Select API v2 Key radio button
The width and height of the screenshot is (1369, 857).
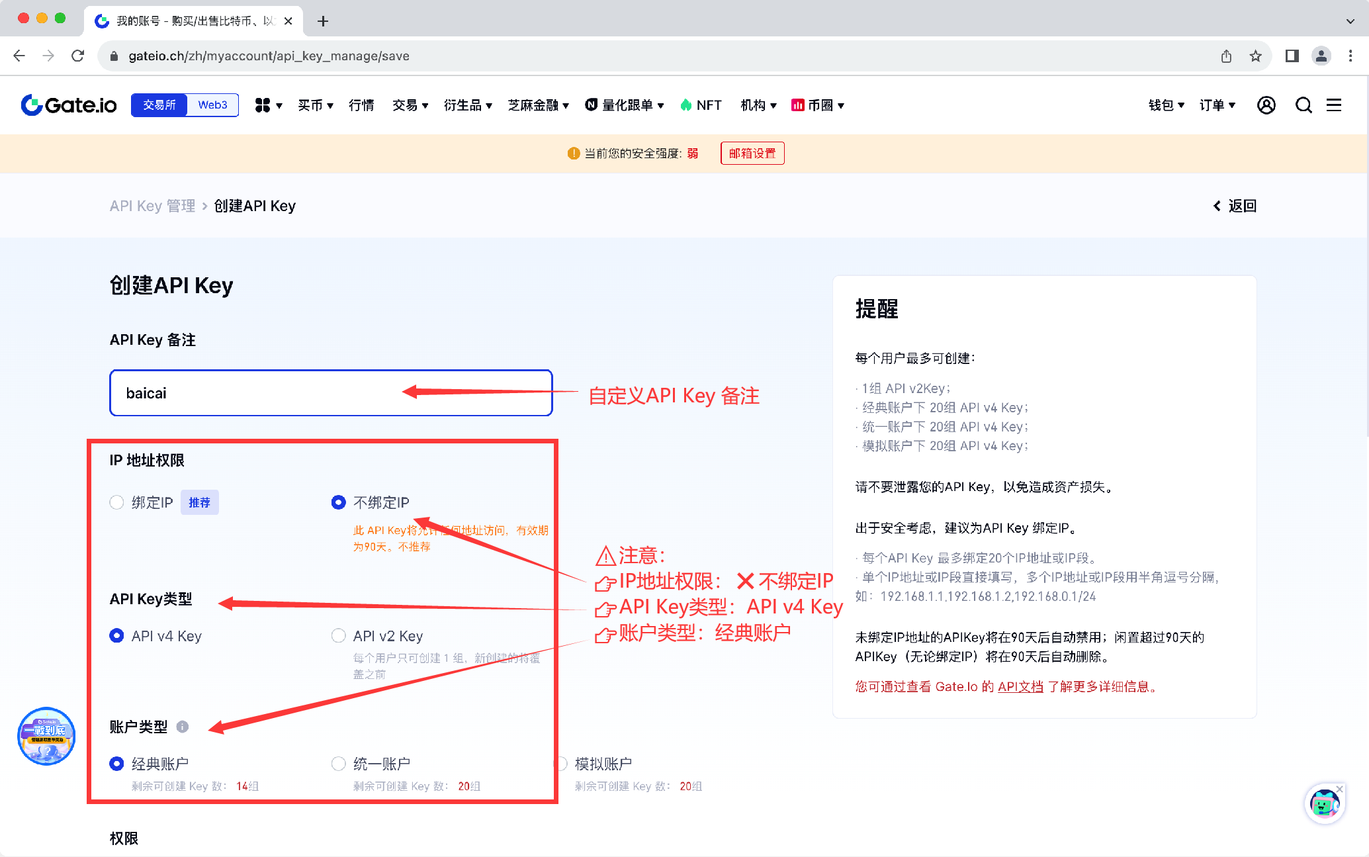[x=338, y=636]
